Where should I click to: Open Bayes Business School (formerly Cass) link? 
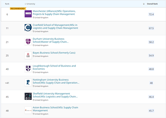(54, 53)
